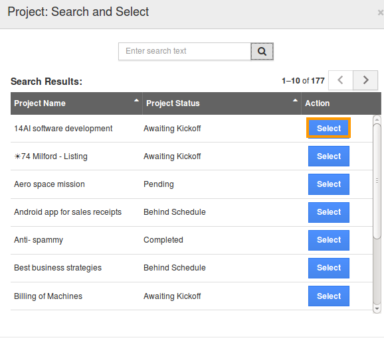Click Behind Schedule status of Android app
Image resolution: width=384 pixels, height=360 pixels.
(174, 212)
